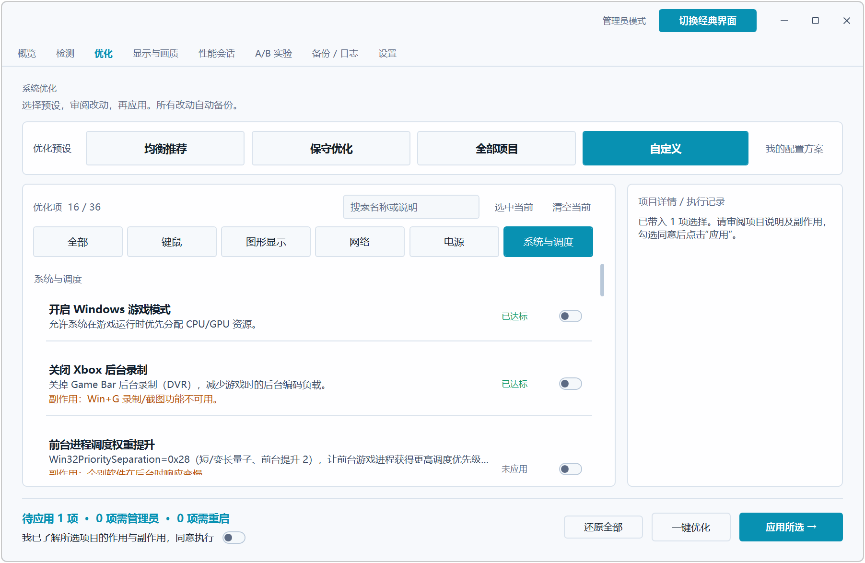The height and width of the screenshot is (563, 865).
Task: Choose the 自定义 preset
Action: (x=666, y=148)
